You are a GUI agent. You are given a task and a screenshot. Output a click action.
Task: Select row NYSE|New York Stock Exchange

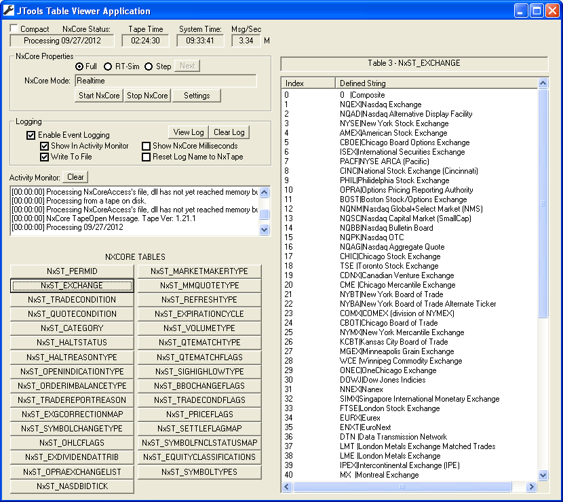[410, 123]
